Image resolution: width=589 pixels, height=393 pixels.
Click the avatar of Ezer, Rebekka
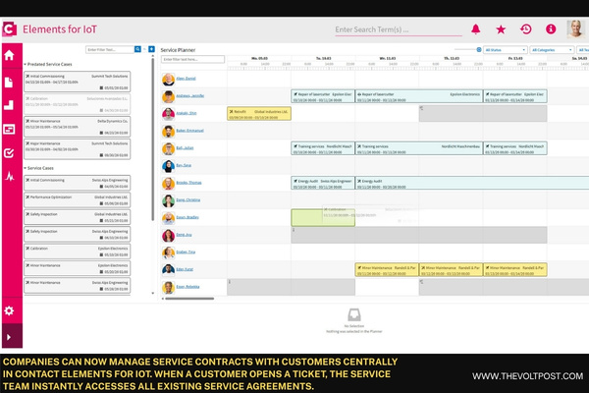[x=168, y=288]
